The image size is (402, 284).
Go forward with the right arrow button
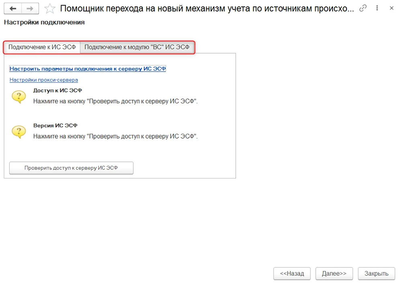pos(30,8)
